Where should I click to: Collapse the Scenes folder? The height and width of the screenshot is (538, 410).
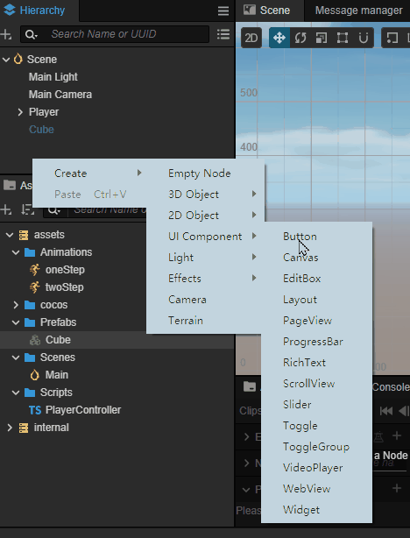pyautogui.click(x=16, y=357)
